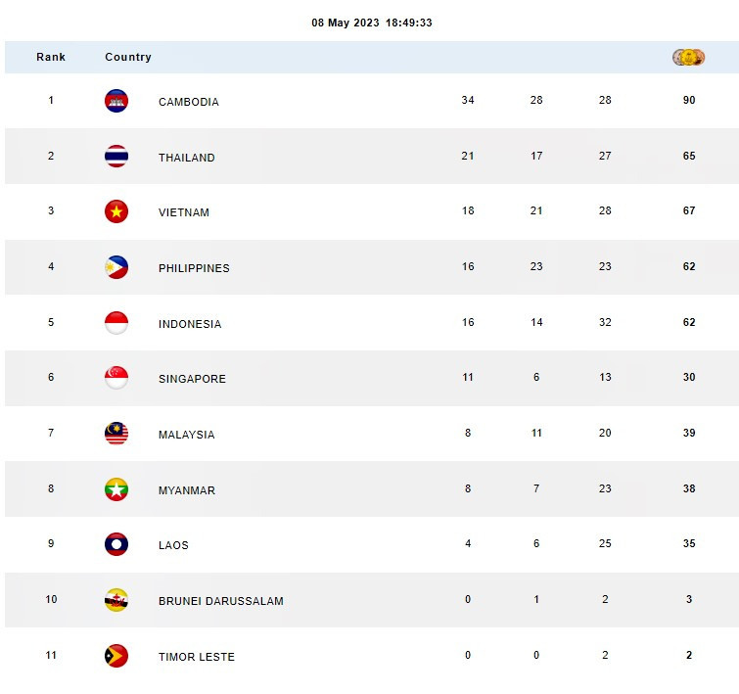Select the Country column header

[x=128, y=57]
